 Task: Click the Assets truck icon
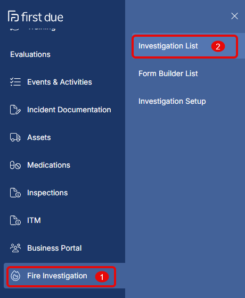click(15, 137)
